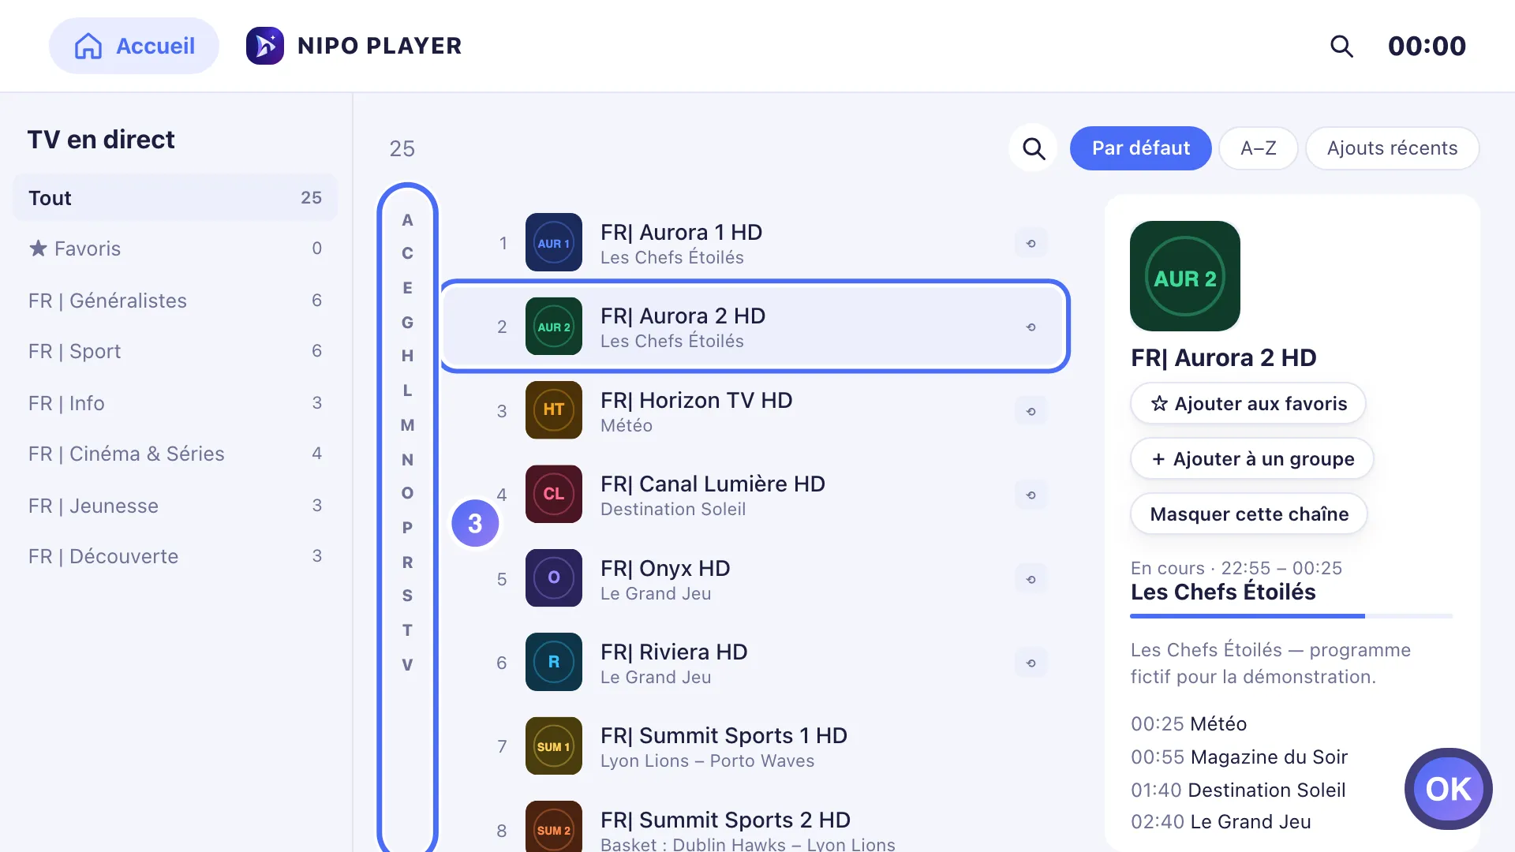
Task: Click the Les Chefs Étoilés progress bar
Action: [1291, 615]
